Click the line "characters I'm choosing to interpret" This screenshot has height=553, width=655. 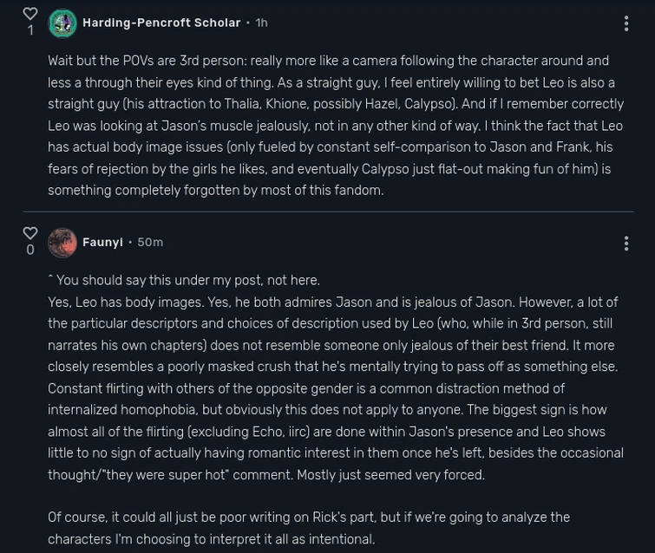[211, 539]
